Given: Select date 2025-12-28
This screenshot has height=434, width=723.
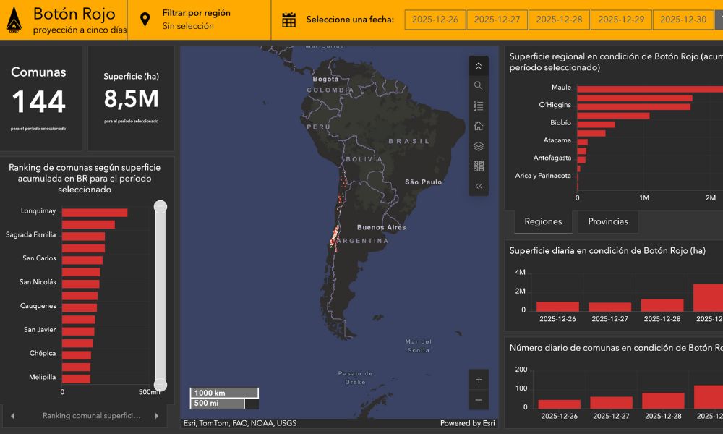Looking at the screenshot, I should (x=559, y=20).
